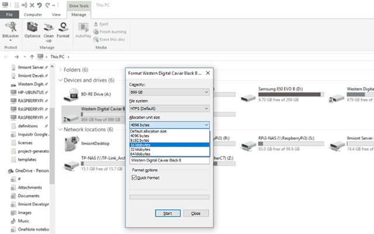The image size is (374, 234).
Task: Open OneDrive - Personal in sidebar
Action: click(x=29, y=171)
